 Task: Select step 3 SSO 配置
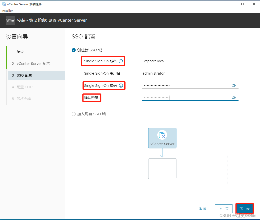point(36,75)
